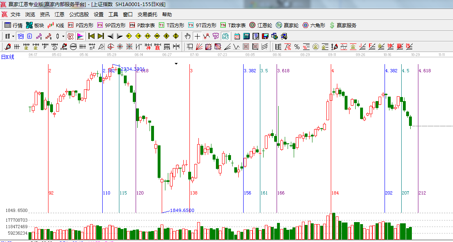The image size is (453, 242).
Task: Click the 六角形 hexagon chart button
Action: [x=314, y=25]
